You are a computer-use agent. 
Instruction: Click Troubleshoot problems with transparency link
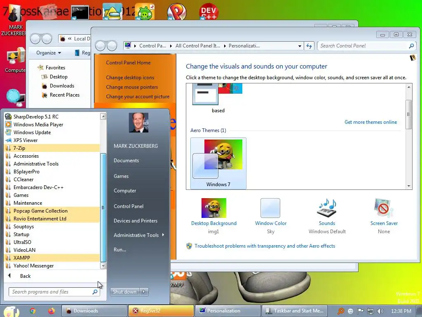[x=265, y=246]
